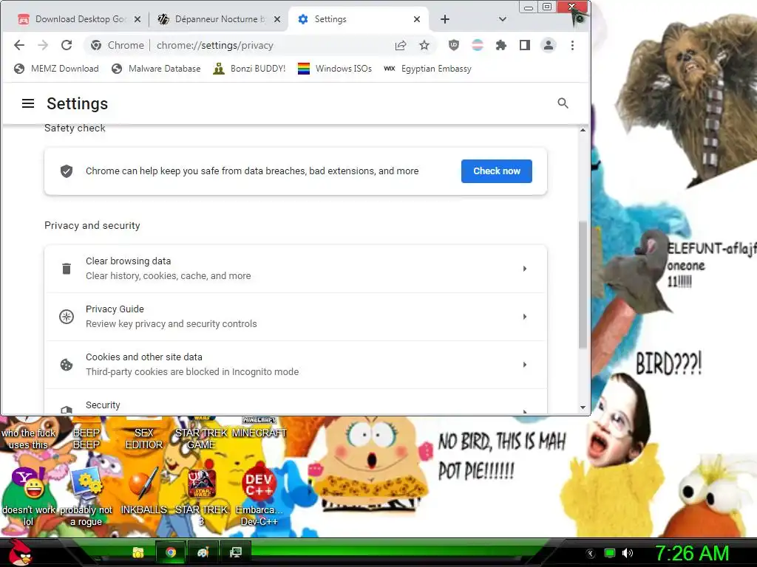Open the Yahoo Messenger 'doesn't work lol' desktop icon

29,497
